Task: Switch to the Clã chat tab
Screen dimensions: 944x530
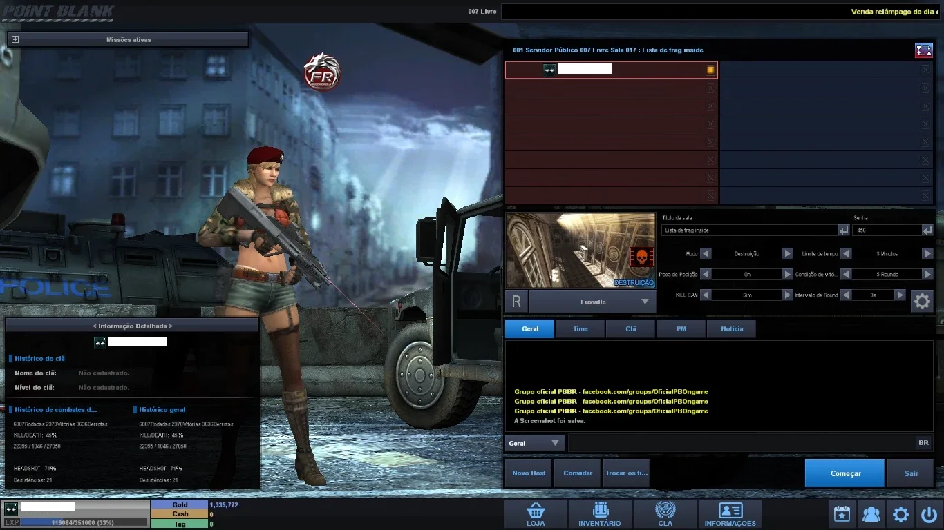Action: 631,328
